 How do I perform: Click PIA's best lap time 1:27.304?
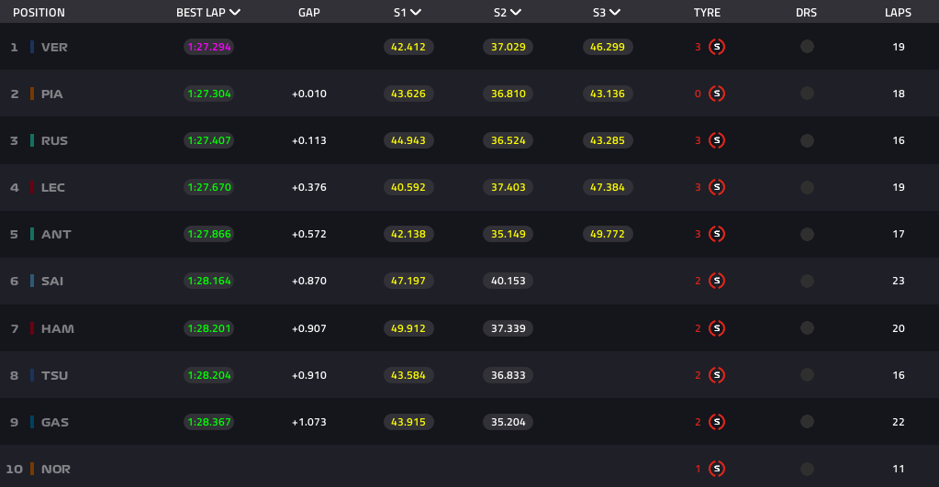[x=209, y=94]
